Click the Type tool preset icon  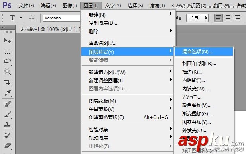pos(12,18)
